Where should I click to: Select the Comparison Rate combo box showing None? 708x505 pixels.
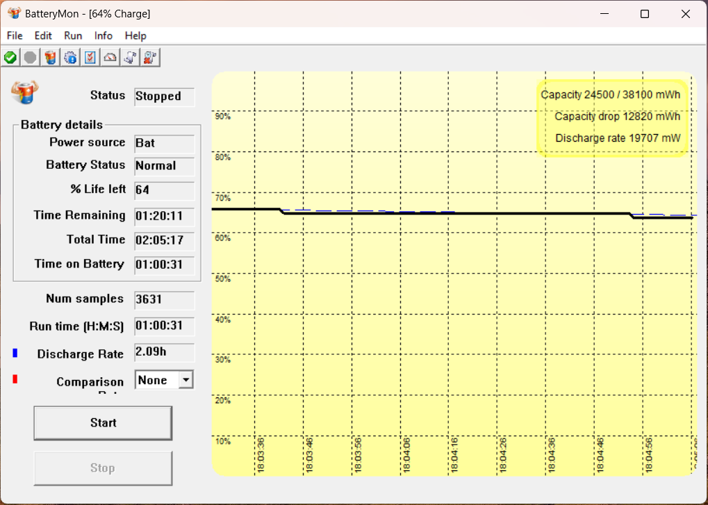pos(165,380)
